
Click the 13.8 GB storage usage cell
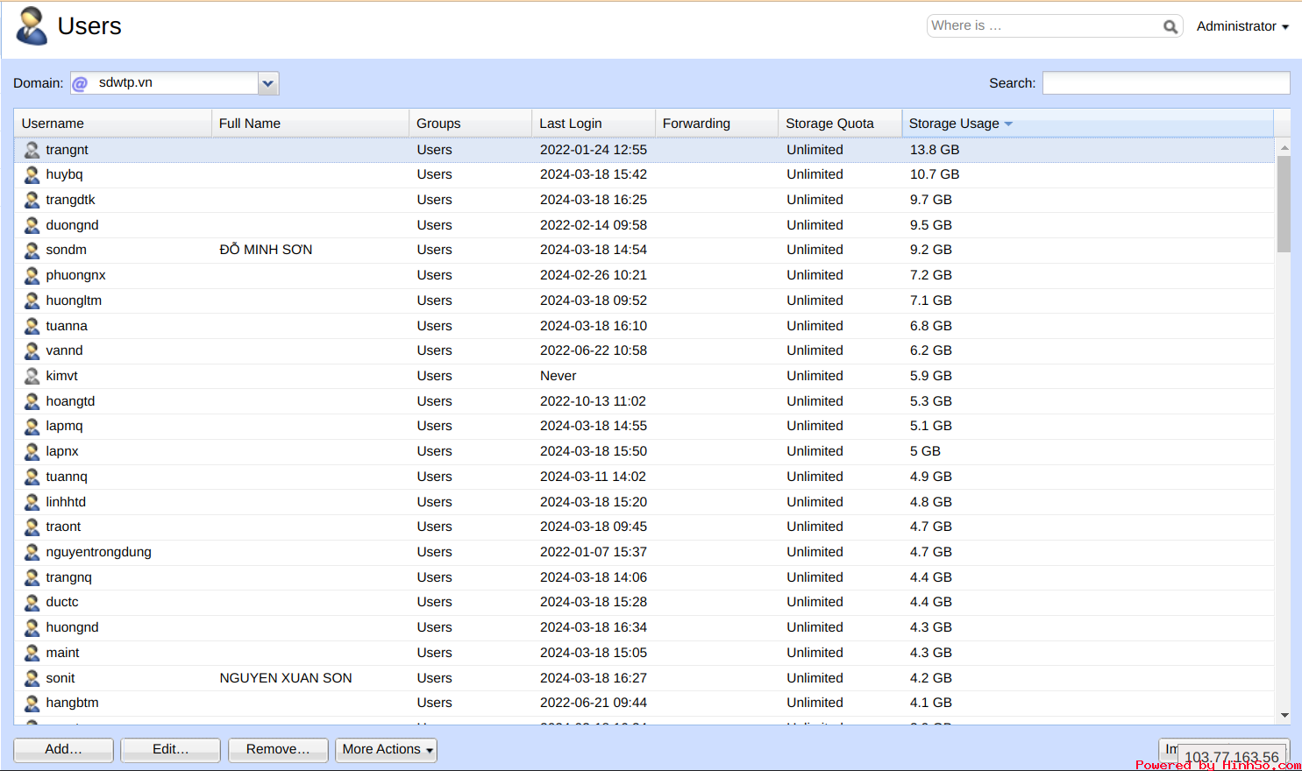pyautogui.click(x=935, y=150)
